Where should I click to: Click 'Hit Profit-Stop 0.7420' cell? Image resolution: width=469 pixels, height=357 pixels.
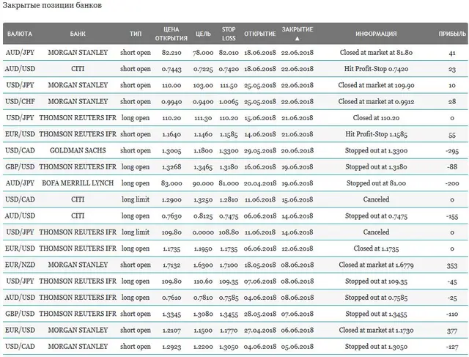tap(376, 69)
